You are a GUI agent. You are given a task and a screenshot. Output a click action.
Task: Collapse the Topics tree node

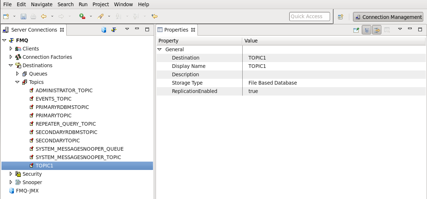(x=17, y=82)
